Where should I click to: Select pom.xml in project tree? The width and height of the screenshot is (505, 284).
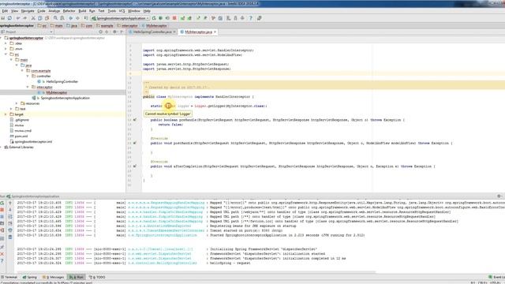coord(21,136)
